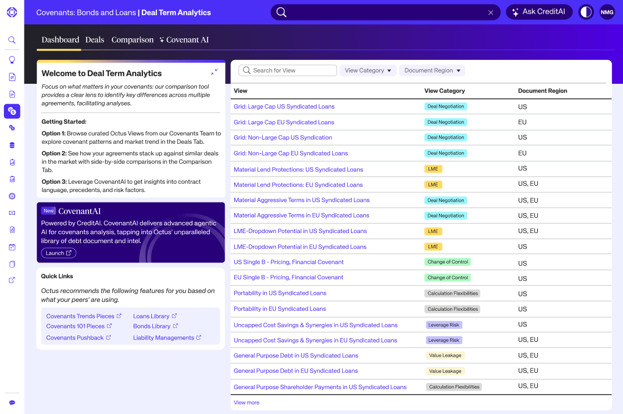Expand the Document Region dropdown

coord(432,70)
